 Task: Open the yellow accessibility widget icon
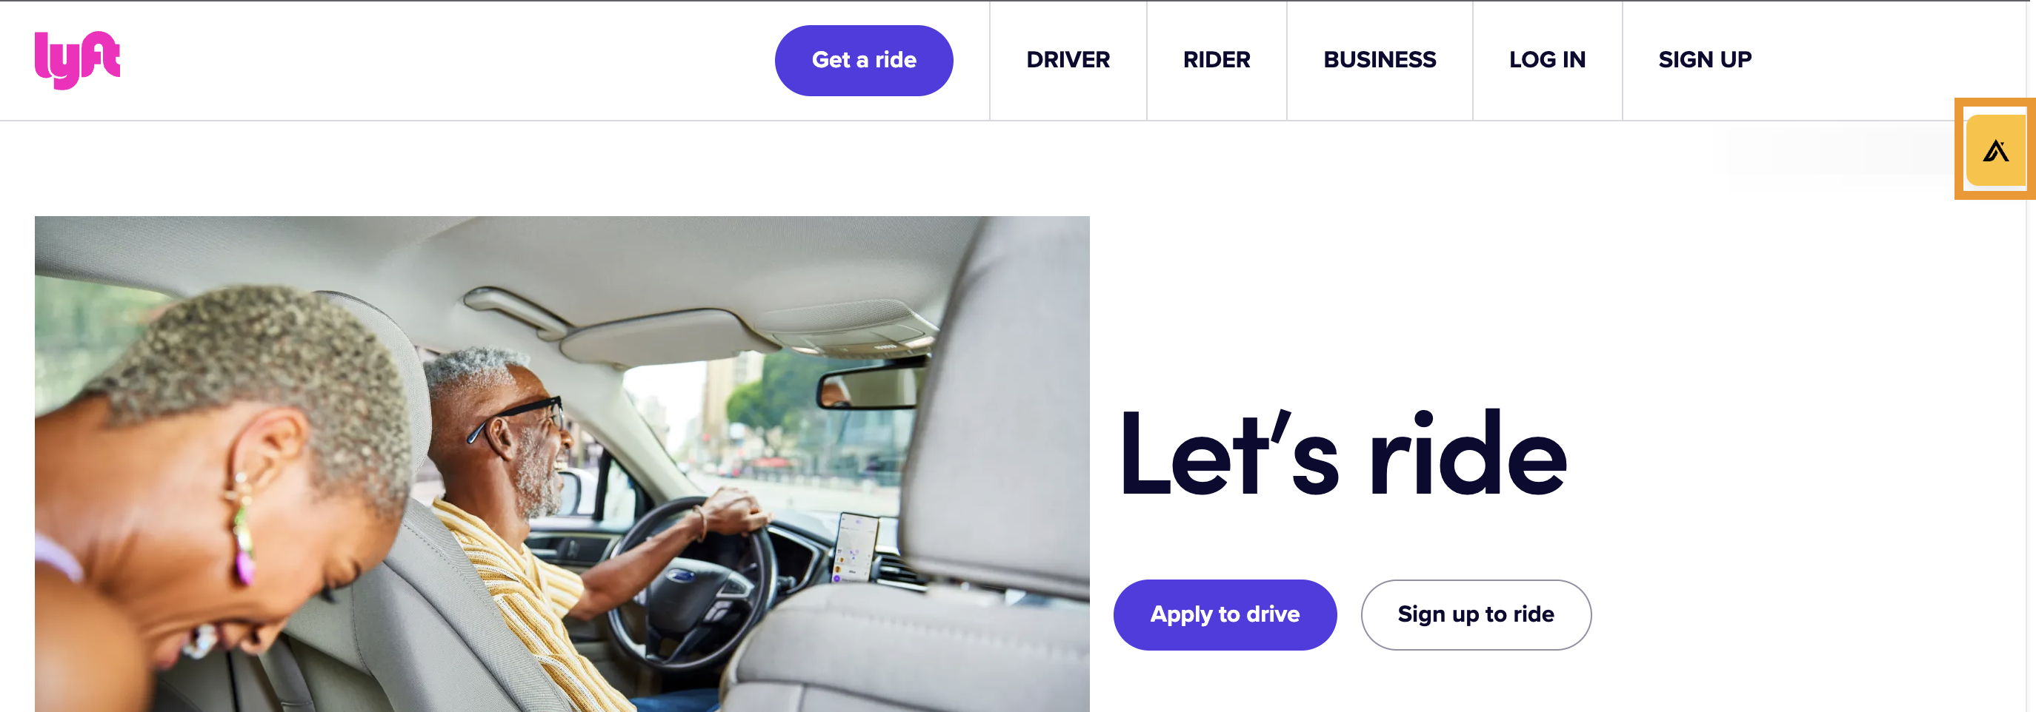tap(1996, 150)
